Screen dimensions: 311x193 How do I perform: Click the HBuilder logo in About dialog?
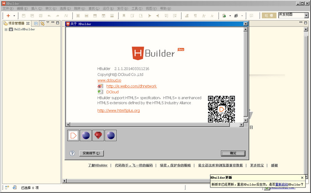click(158, 53)
